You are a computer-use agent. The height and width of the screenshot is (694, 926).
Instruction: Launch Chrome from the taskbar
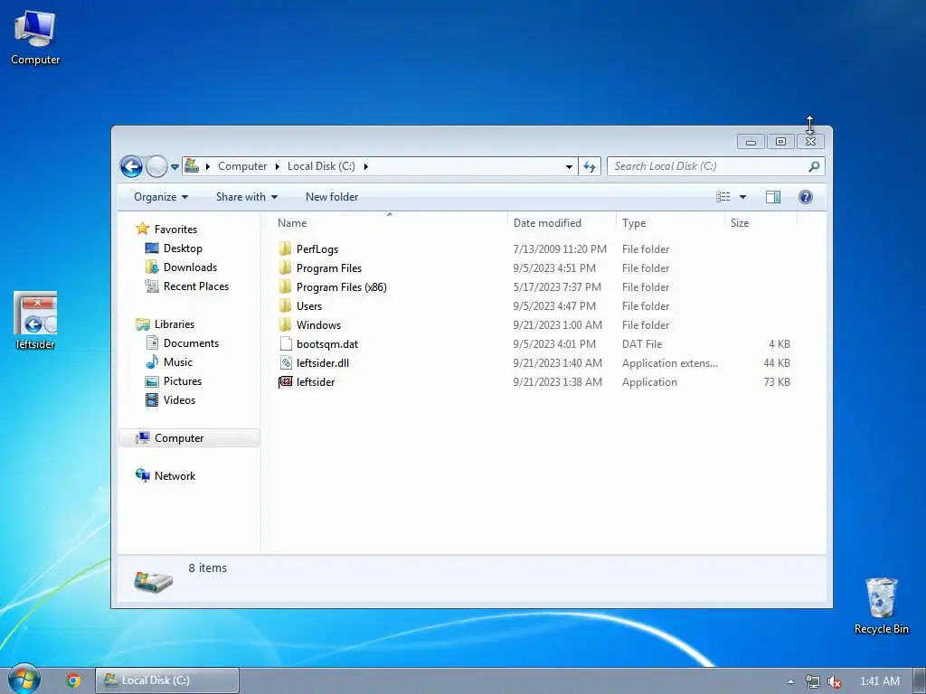(x=73, y=680)
